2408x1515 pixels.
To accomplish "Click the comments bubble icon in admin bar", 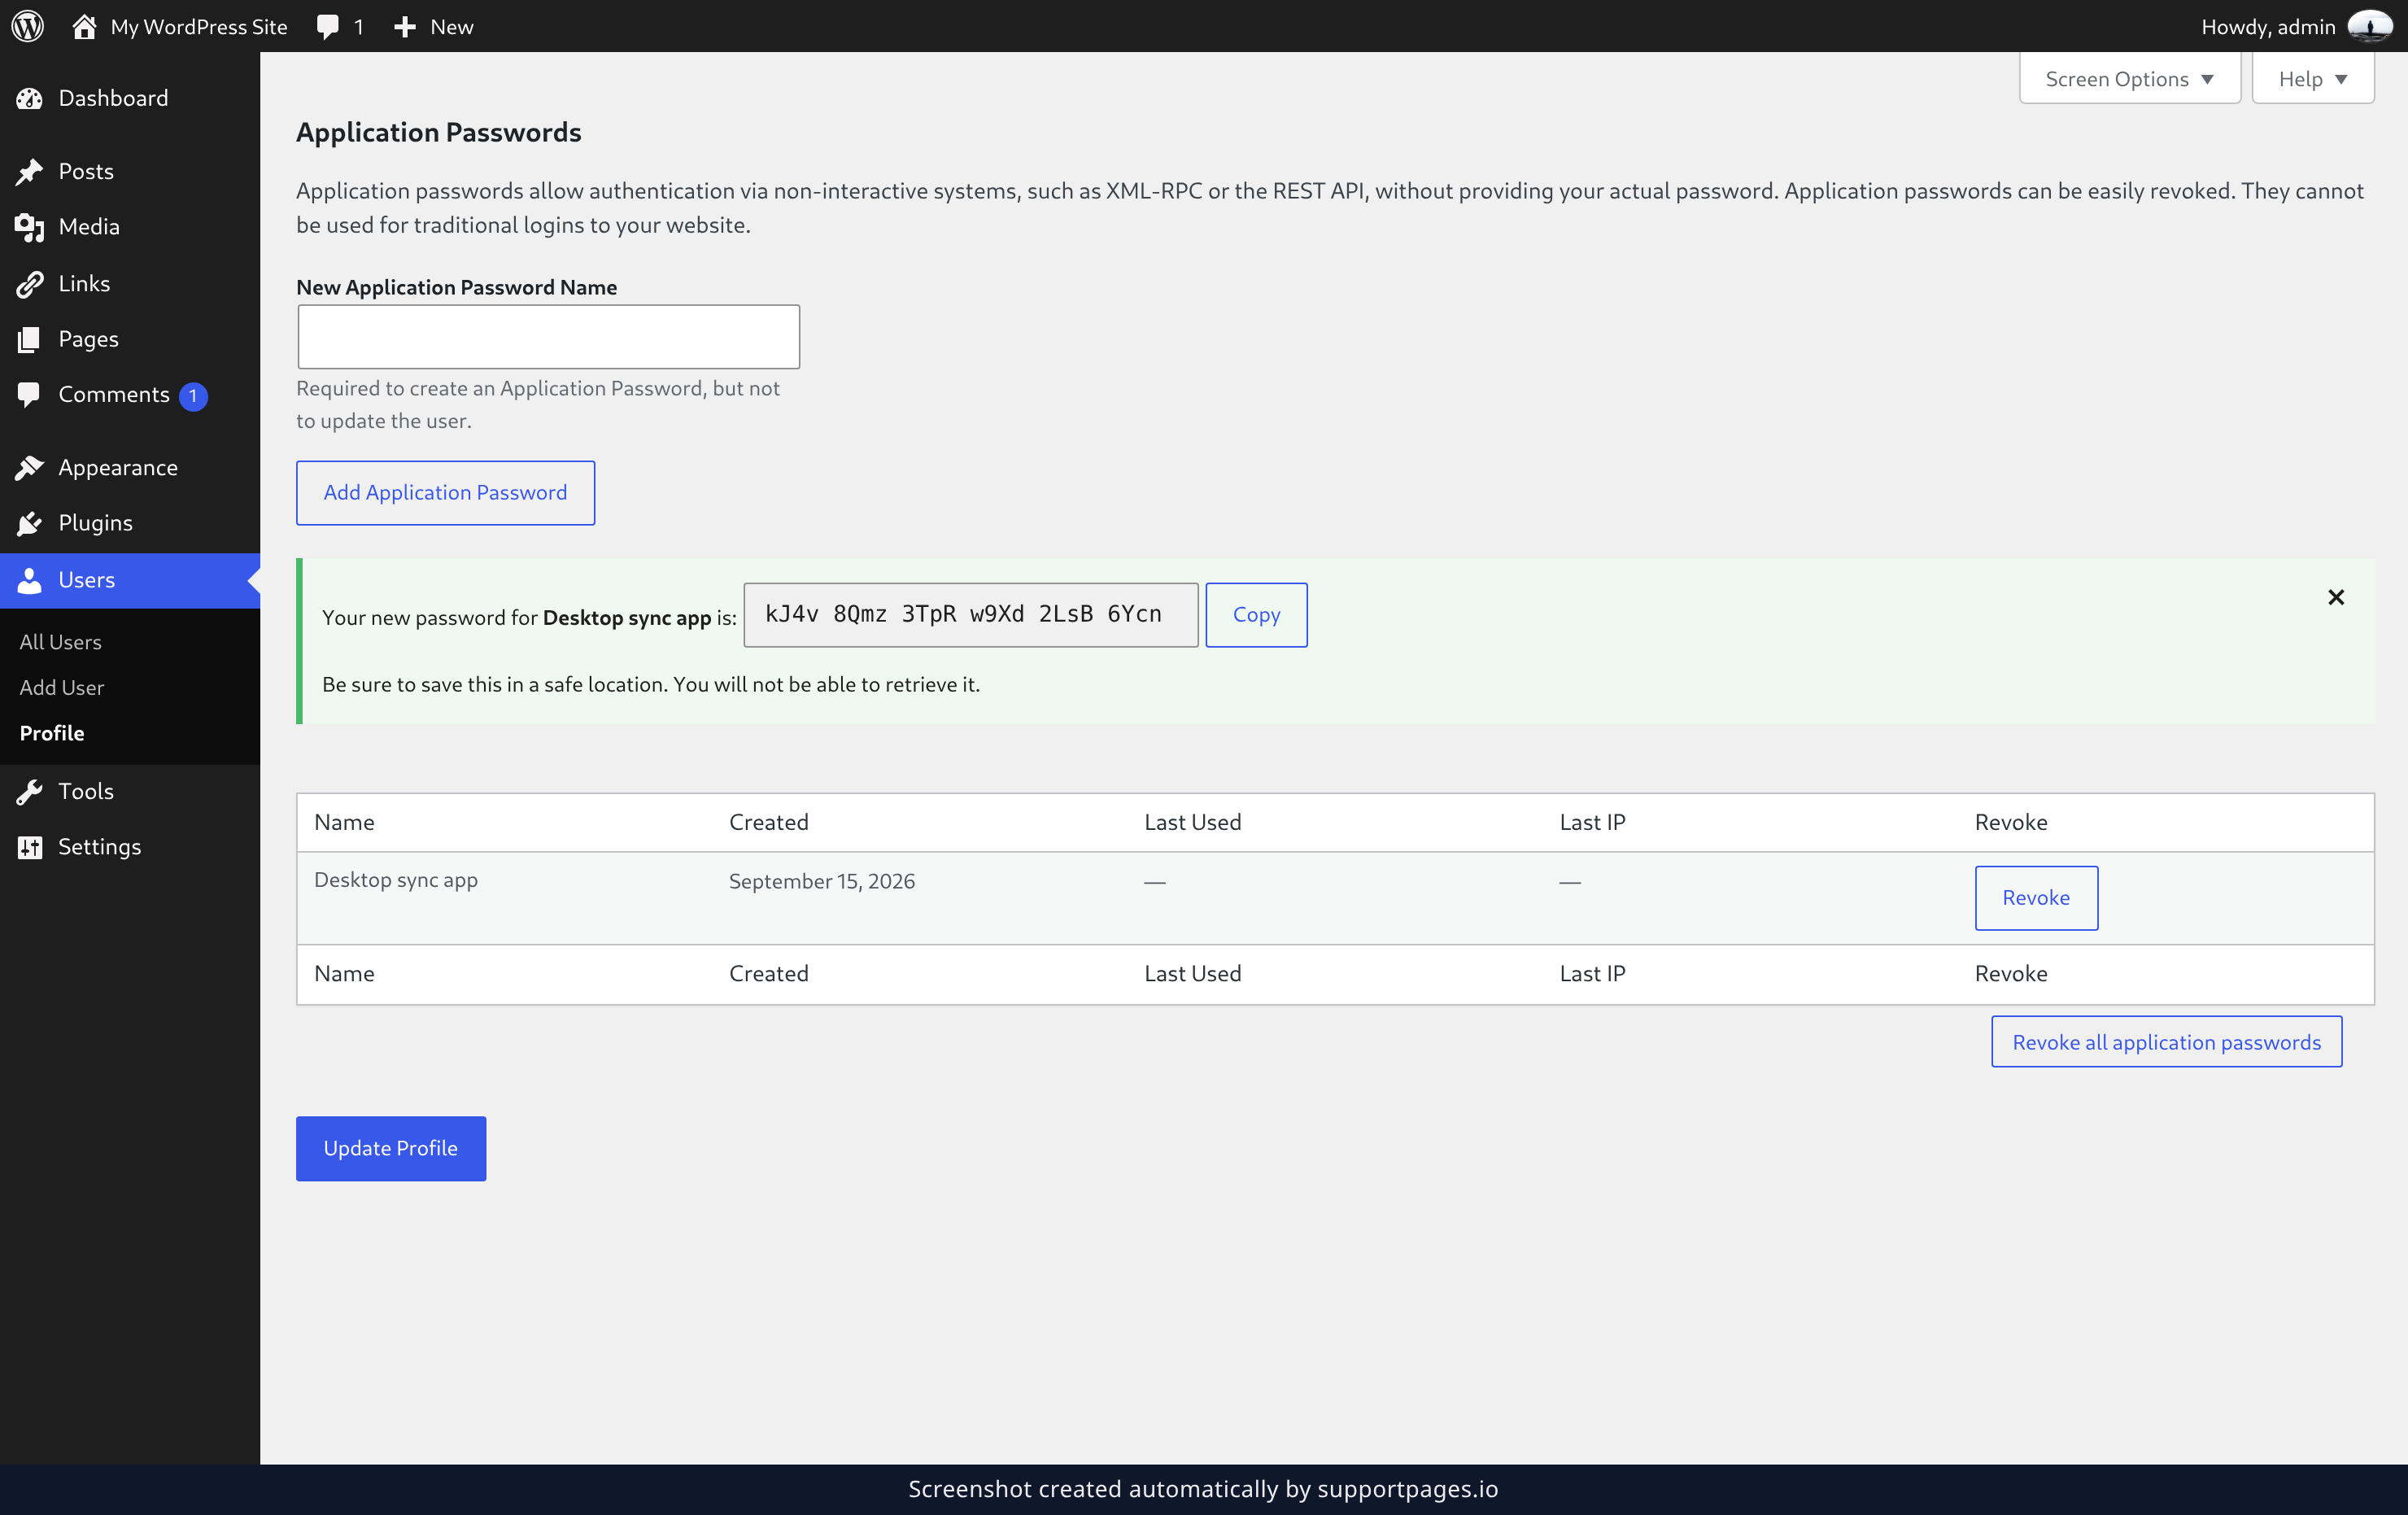I will click(327, 27).
